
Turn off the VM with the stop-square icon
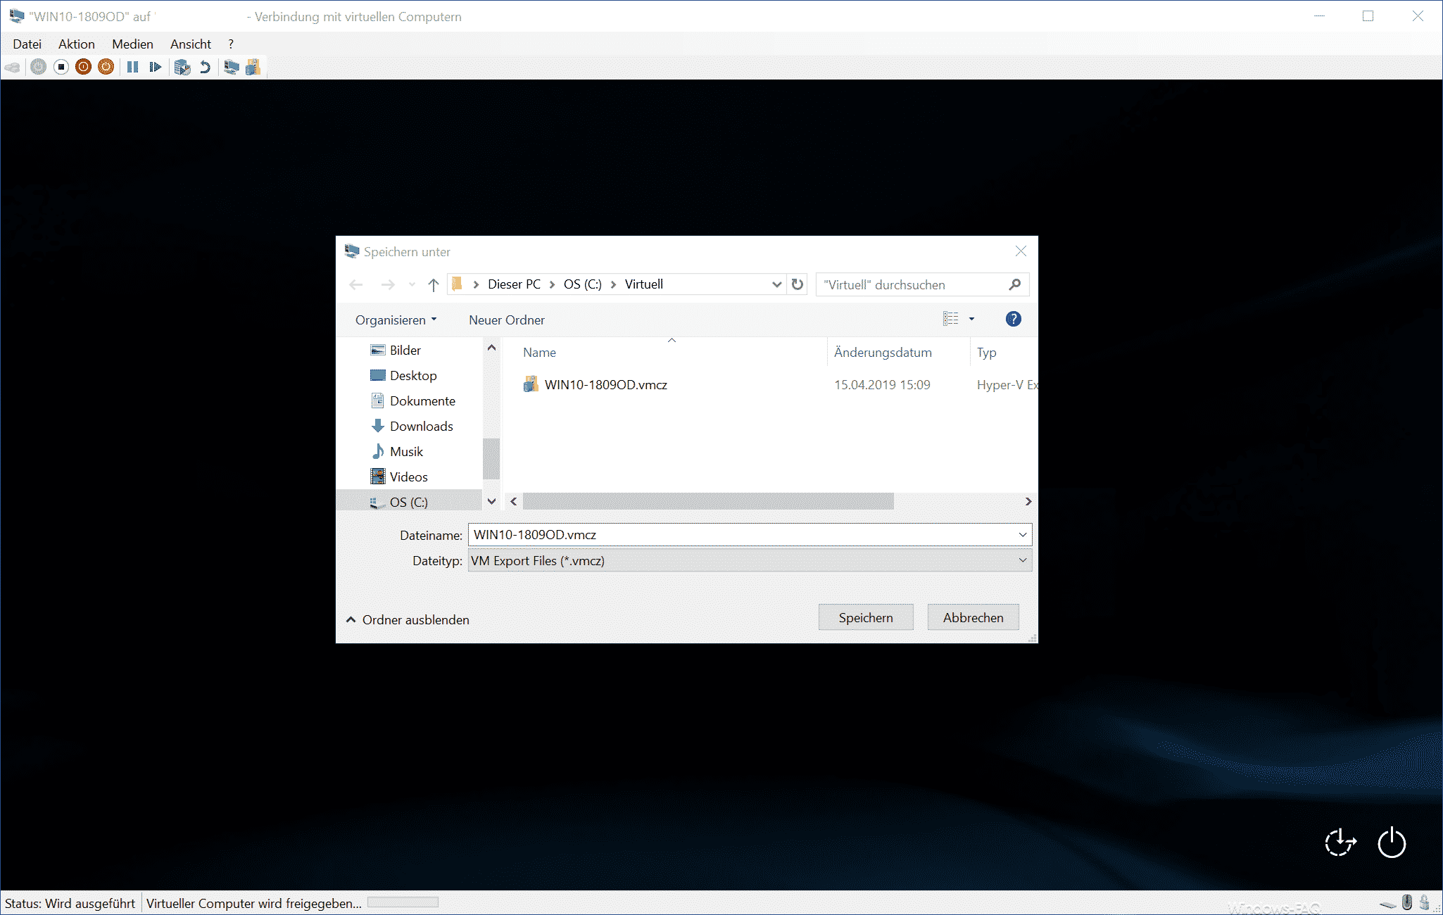point(61,67)
